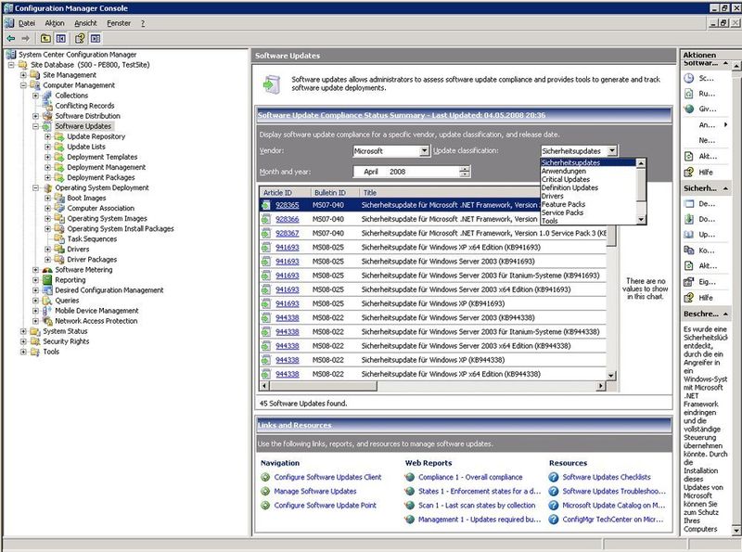742x552 pixels.
Task: Collapse the Operating System Deployment node
Action: pos(35,188)
